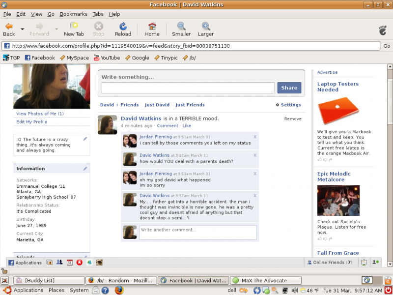
Task: Open the Tinypic bookmark
Action: click(166, 58)
